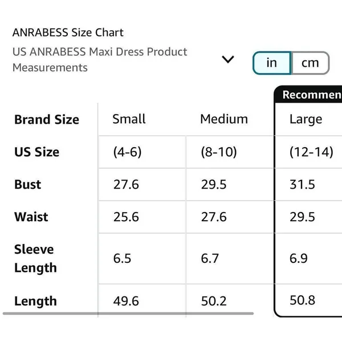
Task: Click the ANRABESS Size Chart title
Action: [68, 32]
